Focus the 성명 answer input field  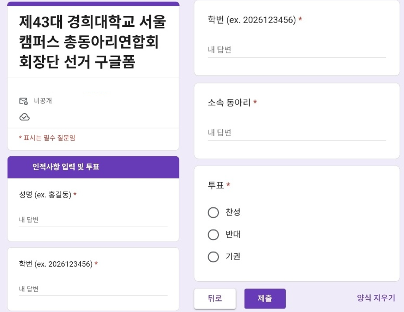[x=93, y=220]
